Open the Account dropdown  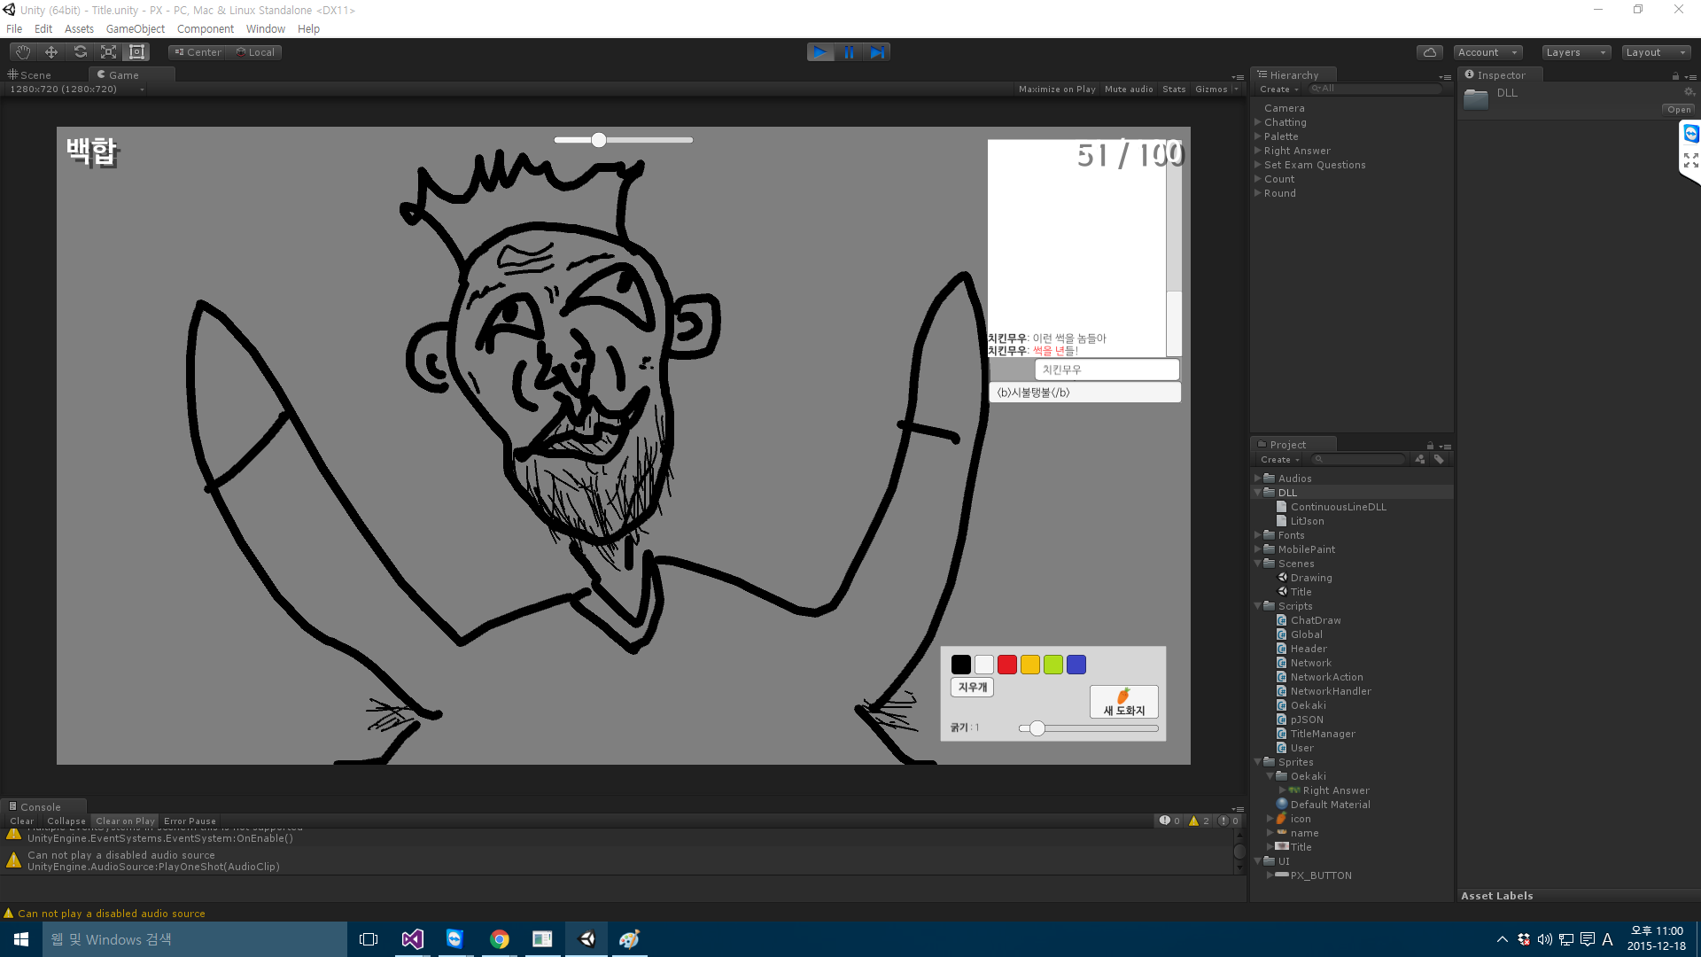click(x=1487, y=52)
